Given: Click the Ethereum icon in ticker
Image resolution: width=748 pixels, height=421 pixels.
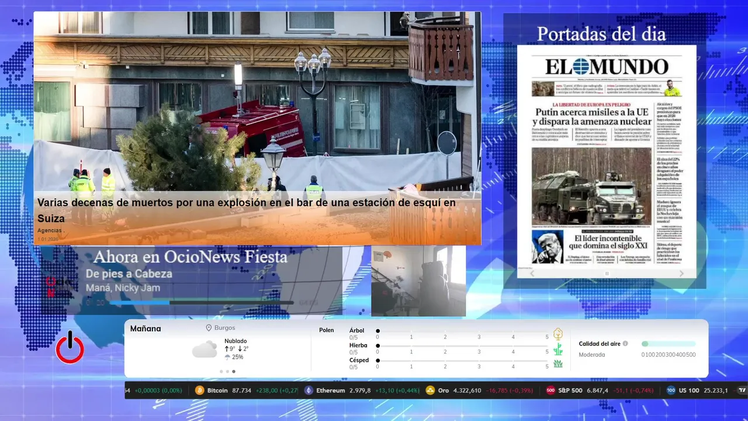Looking at the screenshot, I should pyautogui.click(x=309, y=391).
